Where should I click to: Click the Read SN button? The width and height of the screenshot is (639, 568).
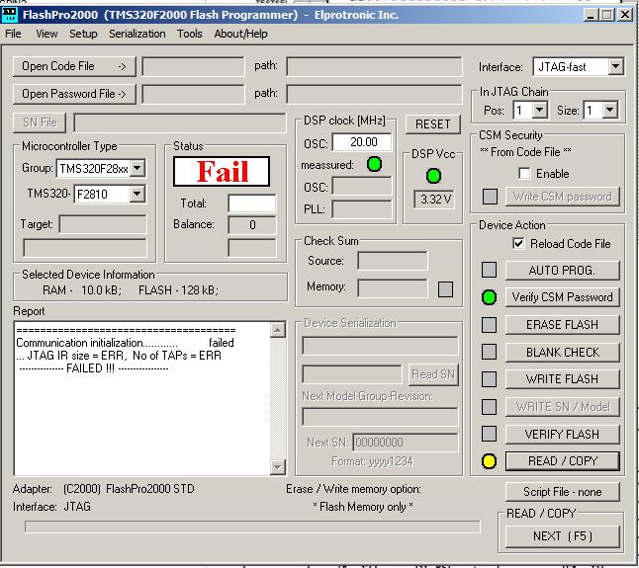click(x=433, y=374)
